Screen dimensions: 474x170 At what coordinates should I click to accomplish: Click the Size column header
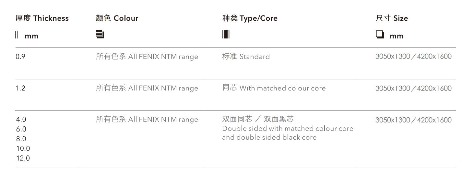tap(392, 18)
